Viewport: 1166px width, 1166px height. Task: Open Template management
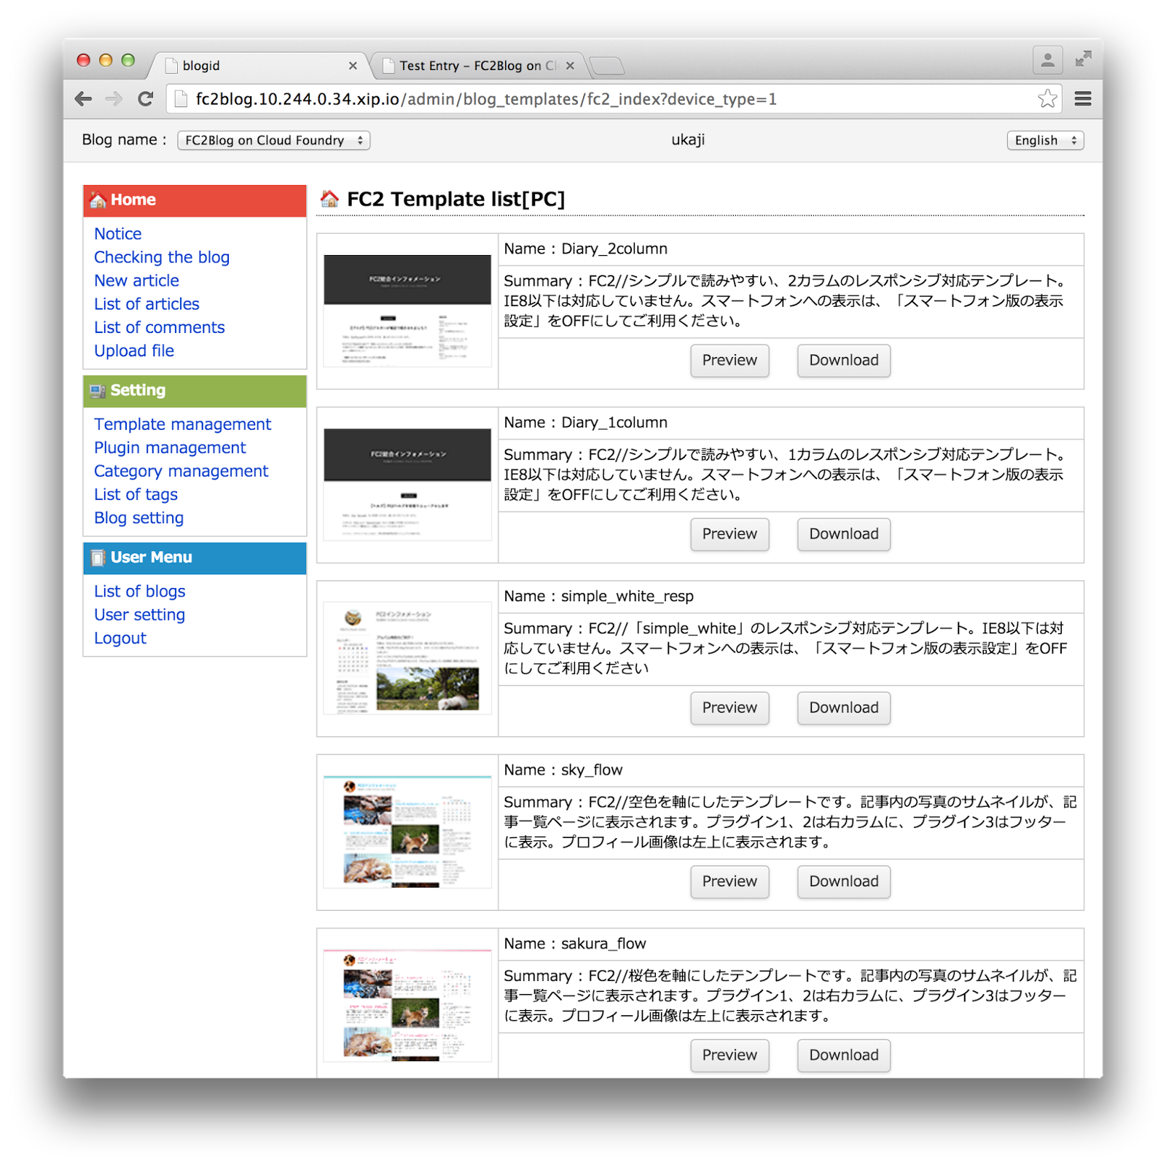pyautogui.click(x=182, y=424)
